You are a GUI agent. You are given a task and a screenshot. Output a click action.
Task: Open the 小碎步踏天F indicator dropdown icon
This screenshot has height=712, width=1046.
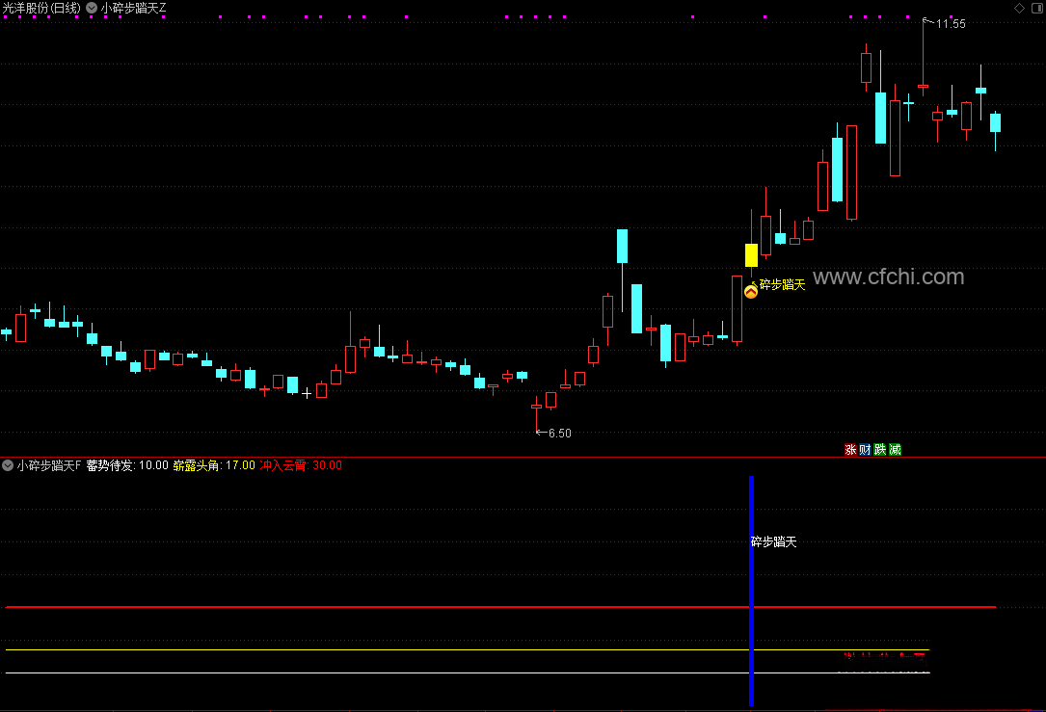(8, 465)
